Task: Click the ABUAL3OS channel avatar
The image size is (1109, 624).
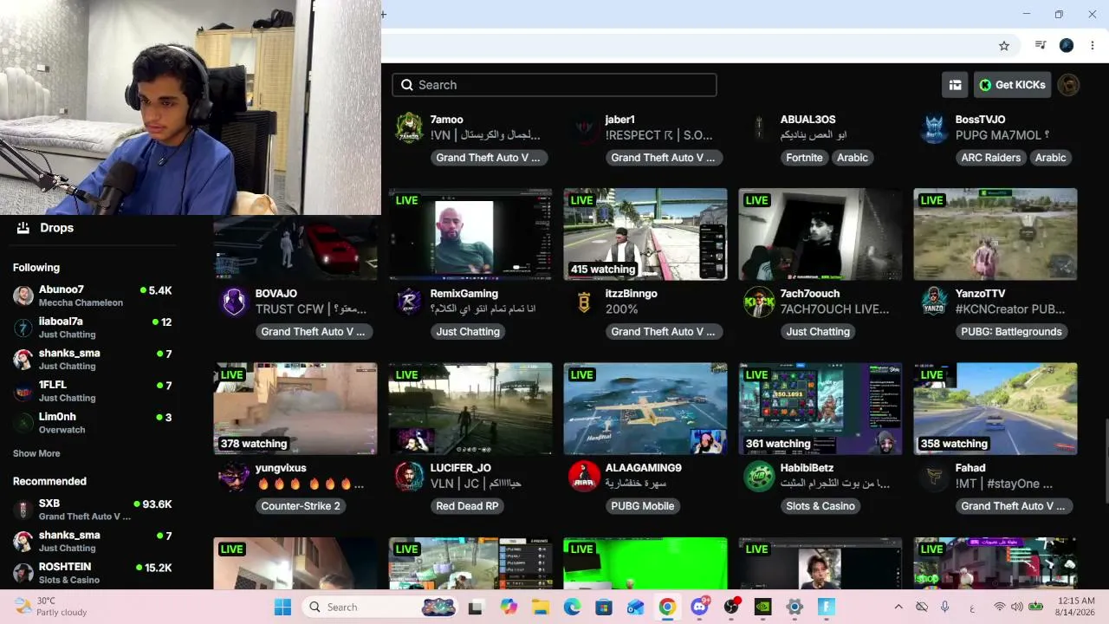Action: 759,127
